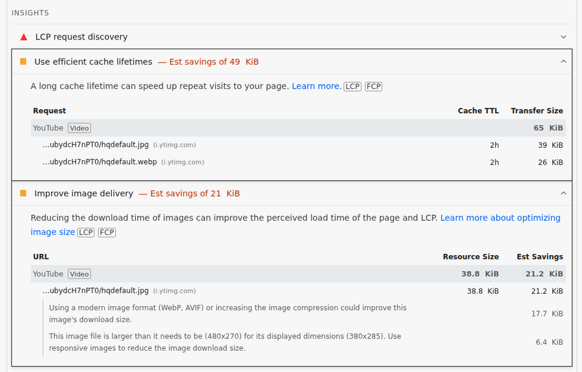
Task: Open the Learn more link about cache lifetimes
Action: (x=316, y=86)
